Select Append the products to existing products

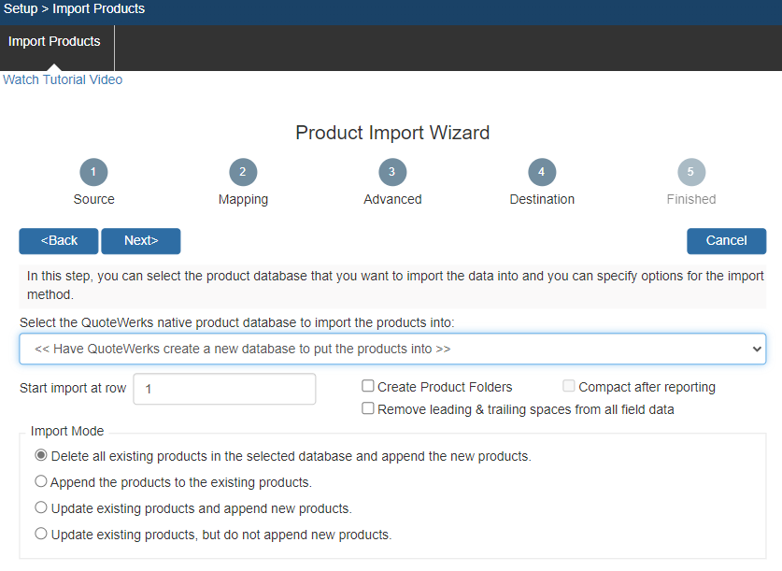pyautogui.click(x=40, y=482)
